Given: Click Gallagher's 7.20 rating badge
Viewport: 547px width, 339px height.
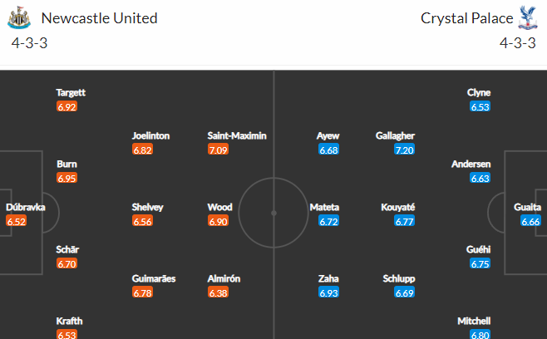Looking at the screenshot, I should pyautogui.click(x=404, y=150).
